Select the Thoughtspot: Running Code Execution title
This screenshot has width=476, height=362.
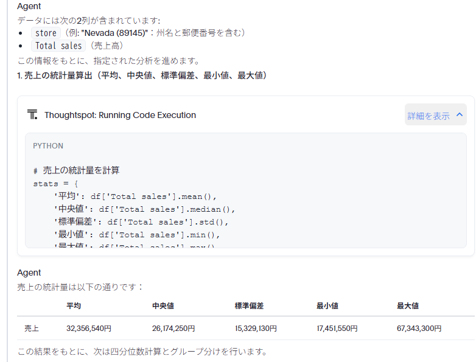click(120, 115)
